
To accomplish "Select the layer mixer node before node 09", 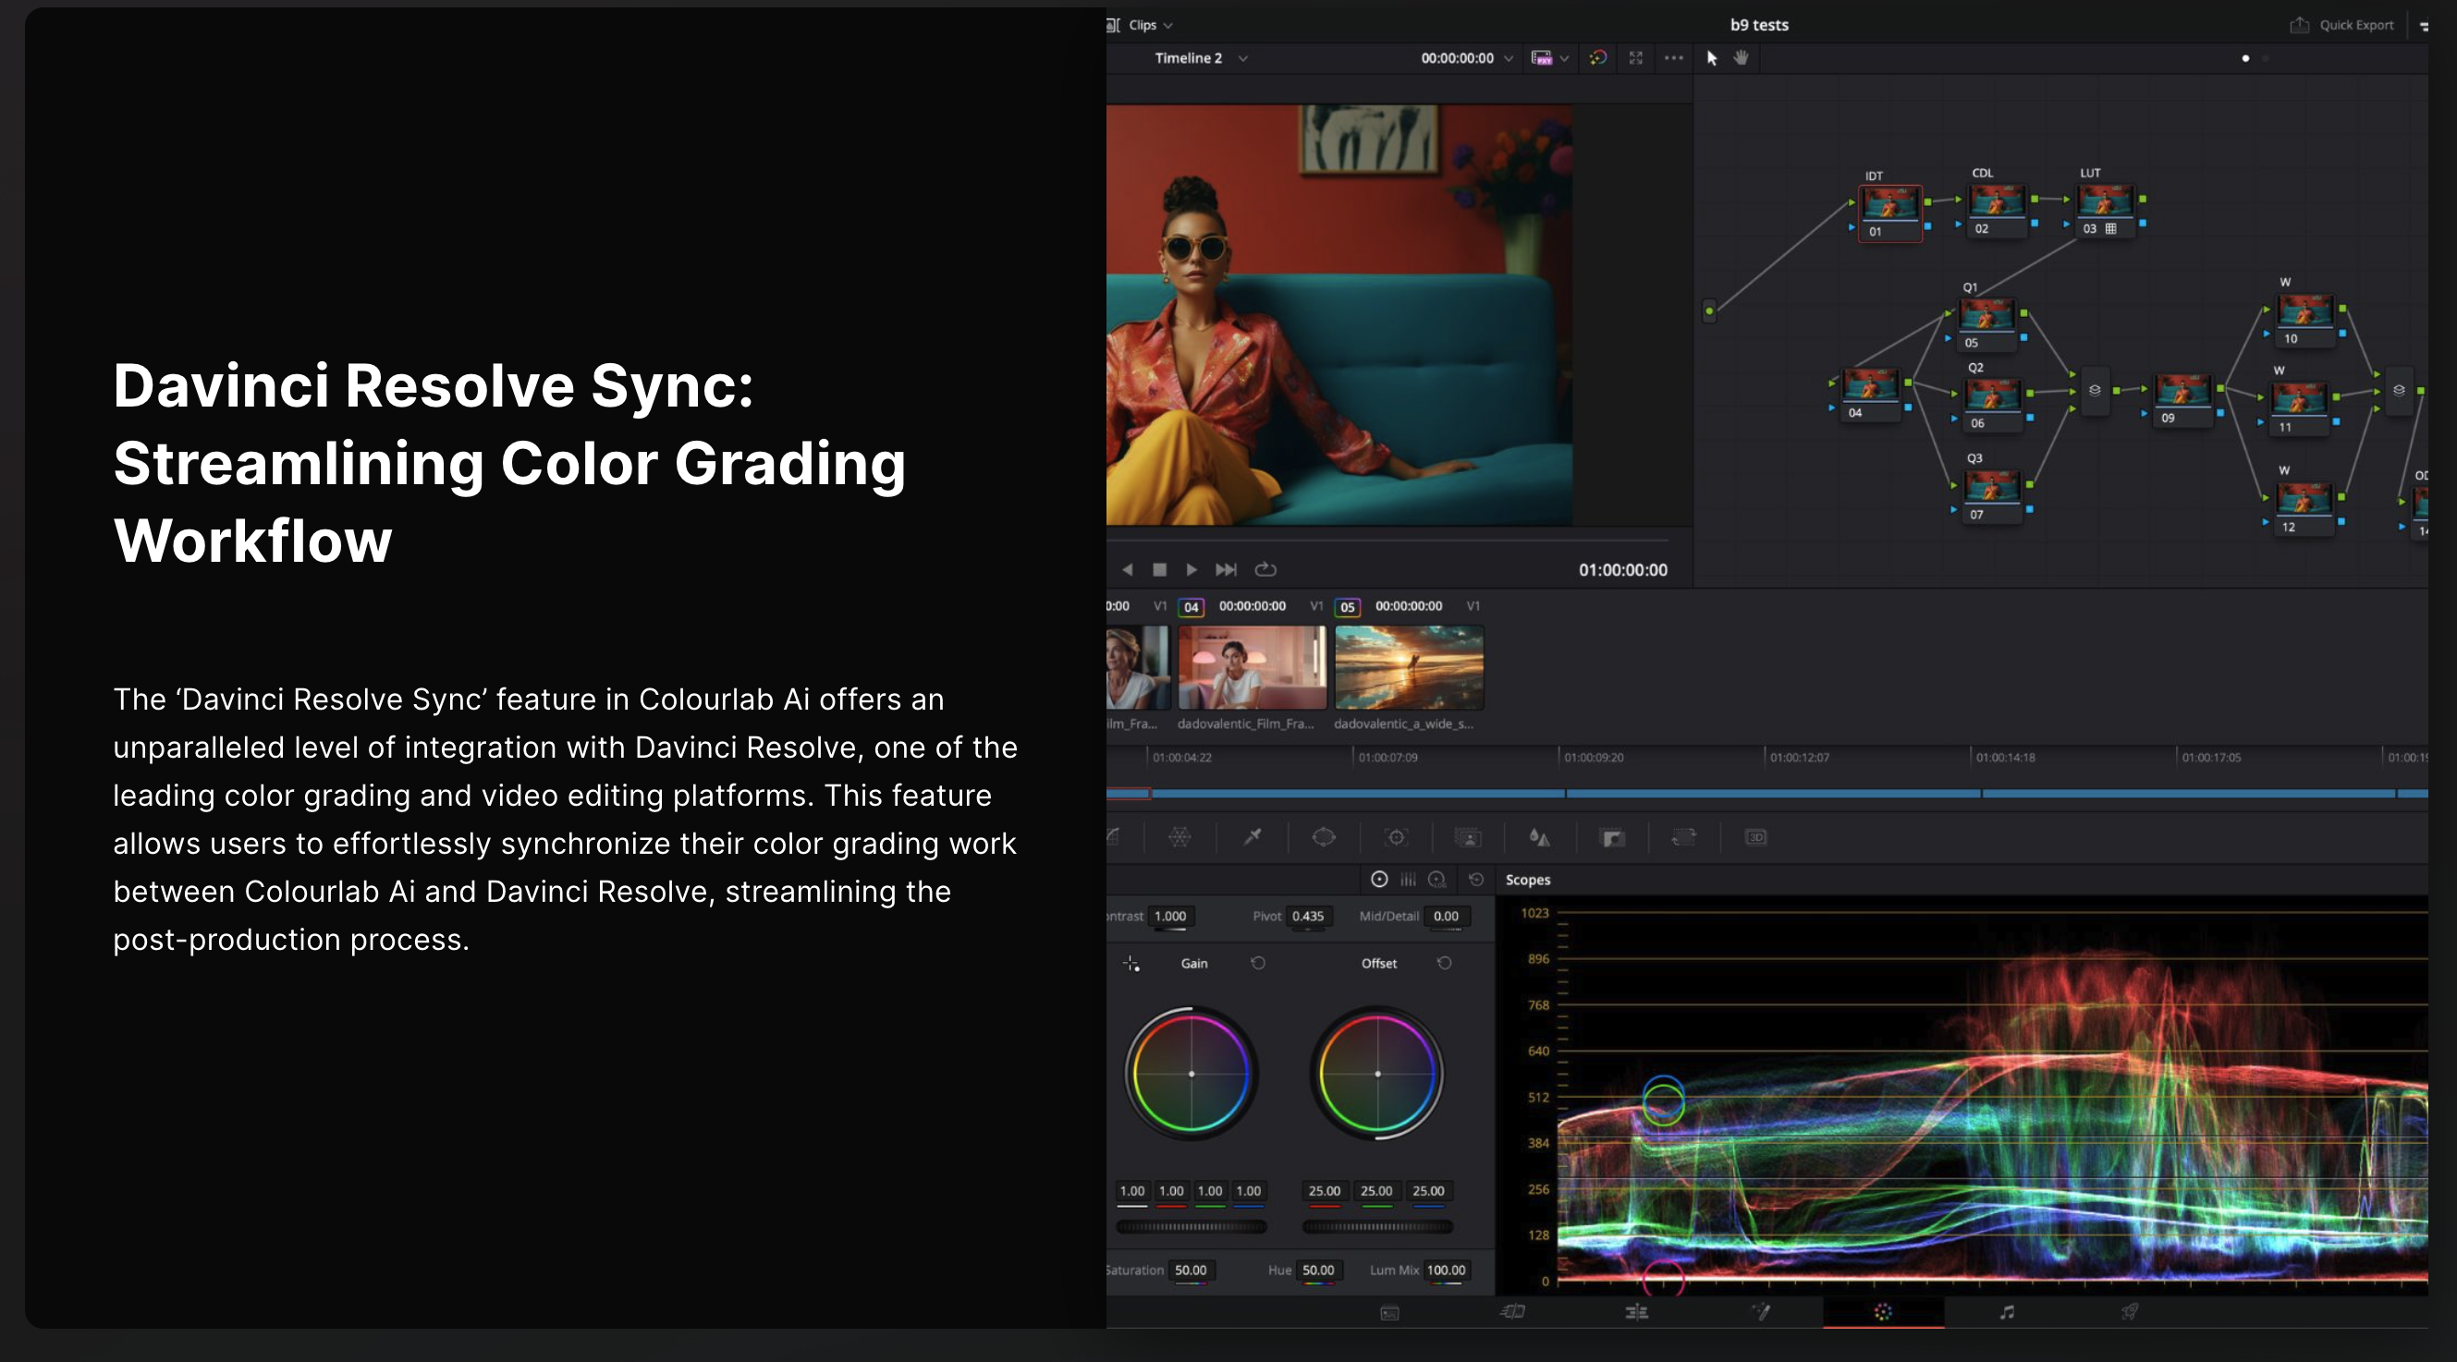I will pyautogui.click(x=2095, y=390).
